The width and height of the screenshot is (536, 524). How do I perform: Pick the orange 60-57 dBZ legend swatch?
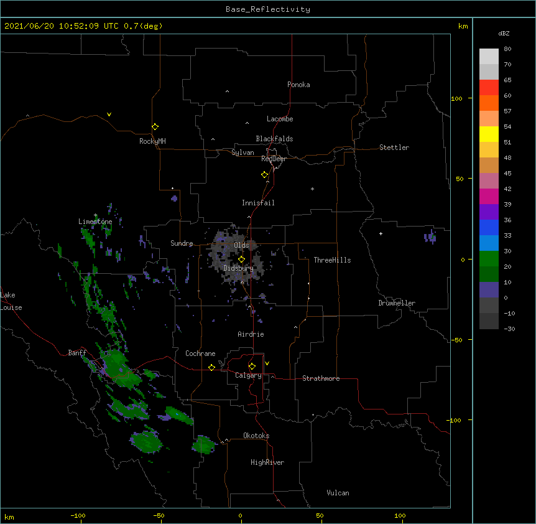pos(489,103)
